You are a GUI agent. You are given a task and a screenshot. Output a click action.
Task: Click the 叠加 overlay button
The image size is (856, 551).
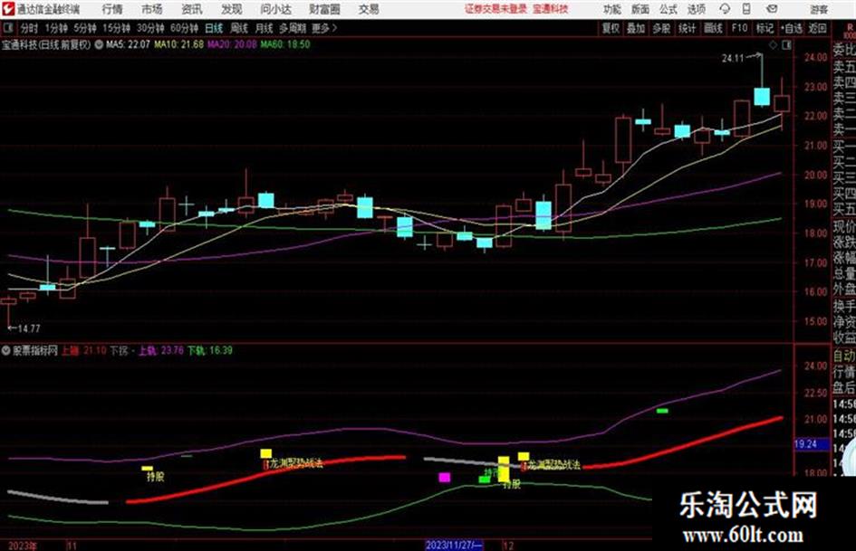pyautogui.click(x=636, y=28)
